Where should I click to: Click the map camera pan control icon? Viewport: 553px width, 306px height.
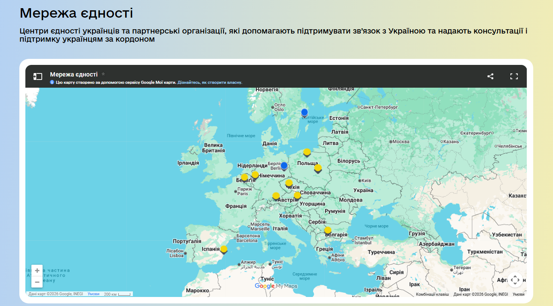(x=515, y=280)
